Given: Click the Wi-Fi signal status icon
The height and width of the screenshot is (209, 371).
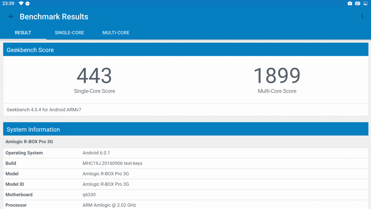Looking at the screenshot, I should [21, 3].
